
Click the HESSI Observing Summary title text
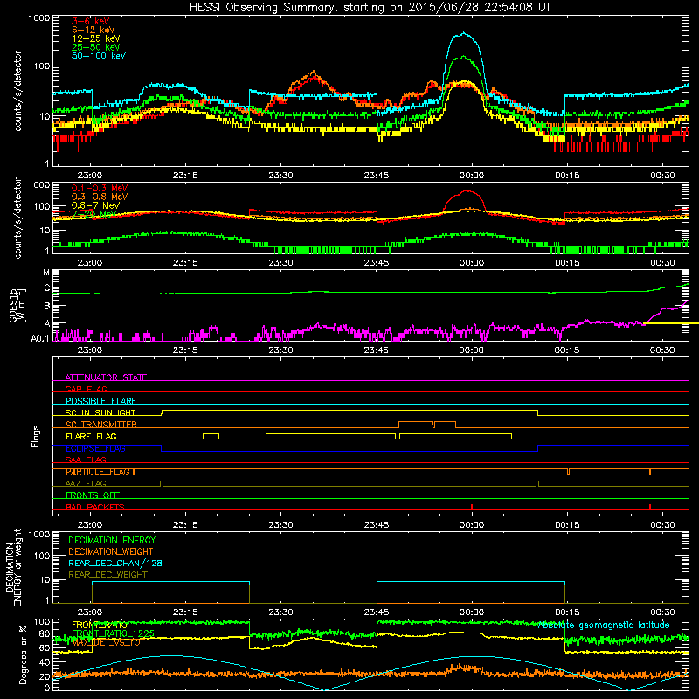pyautogui.click(x=370, y=8)
